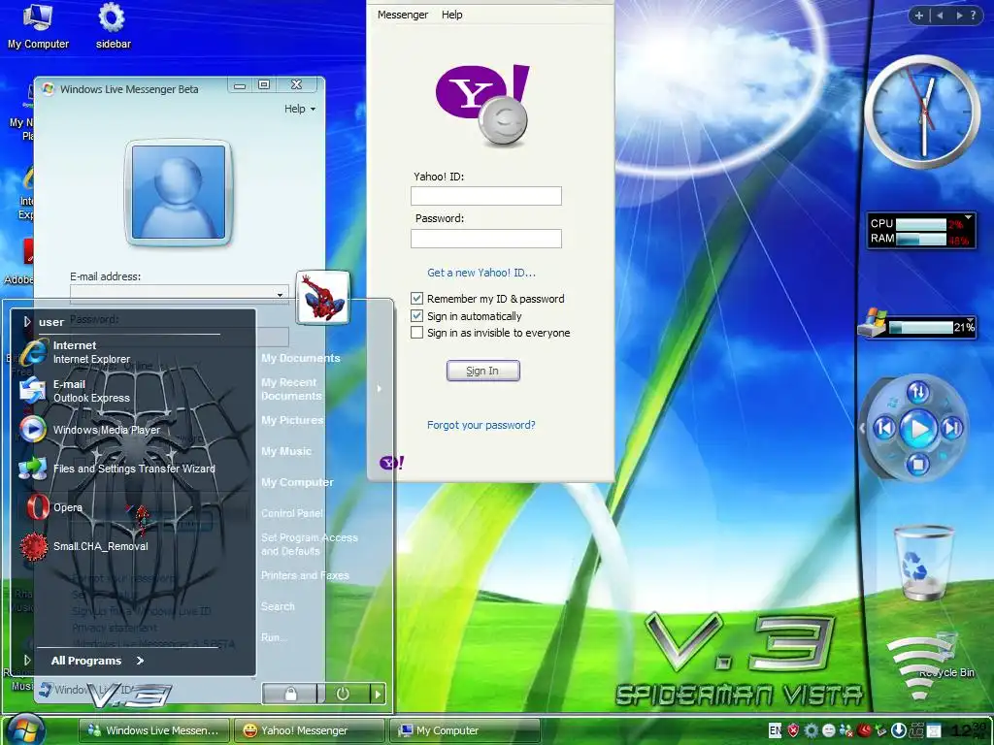Click the Start menu power button
994x745 pixels.
click(x=343, y=694)
